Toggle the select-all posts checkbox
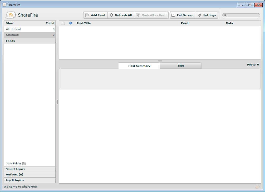Screen dimensions: 265x192 63,23
